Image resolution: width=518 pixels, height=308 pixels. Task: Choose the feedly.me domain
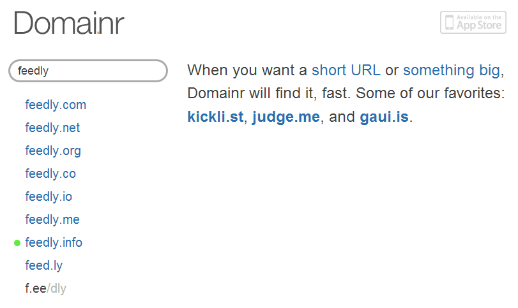point(52,219)
